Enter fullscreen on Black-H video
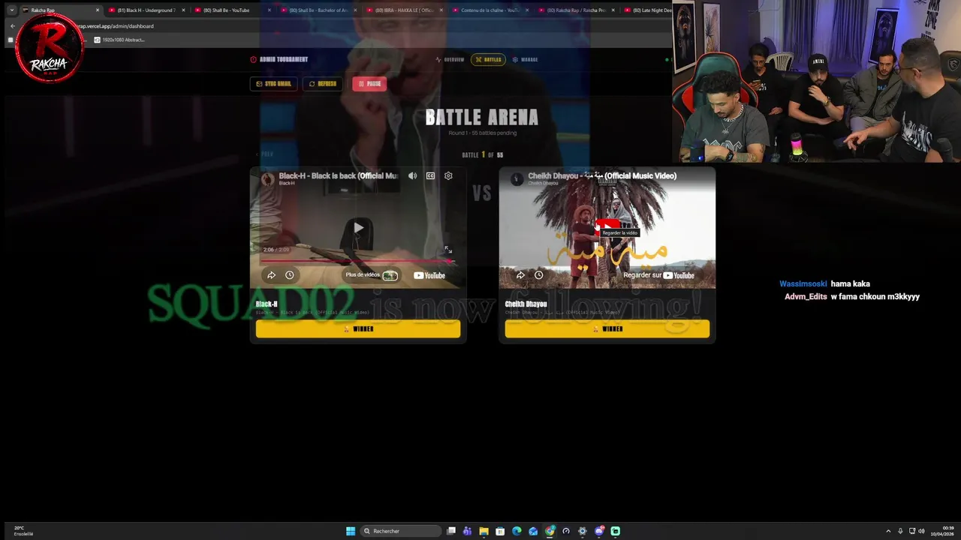961x540 pixels. click(x=447, y=250)
